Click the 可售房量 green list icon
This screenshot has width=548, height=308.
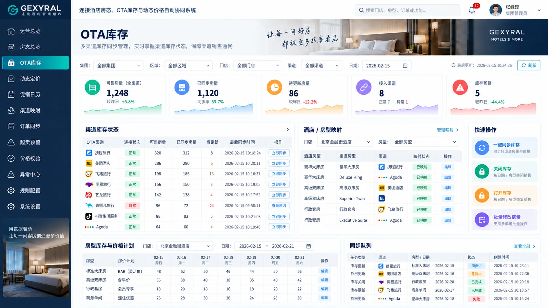pyautogui.click(x=92, y=87)
